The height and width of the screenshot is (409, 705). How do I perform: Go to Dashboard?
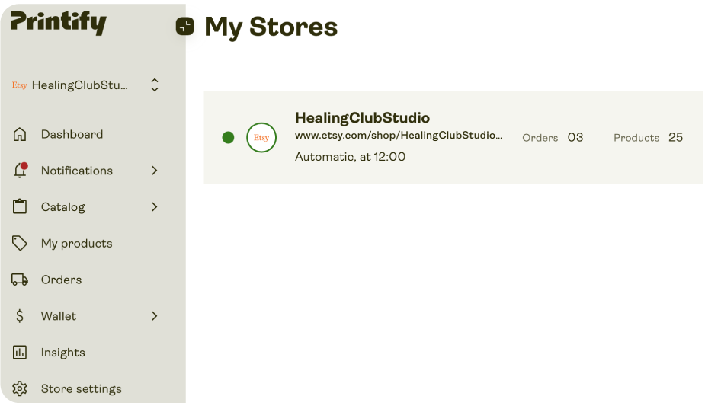pos(72,134)
